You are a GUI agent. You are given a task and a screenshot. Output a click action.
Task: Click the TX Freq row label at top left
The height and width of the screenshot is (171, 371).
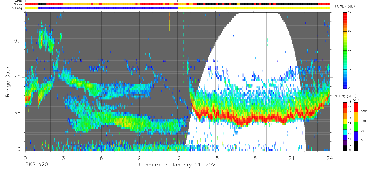pos(16,8)
